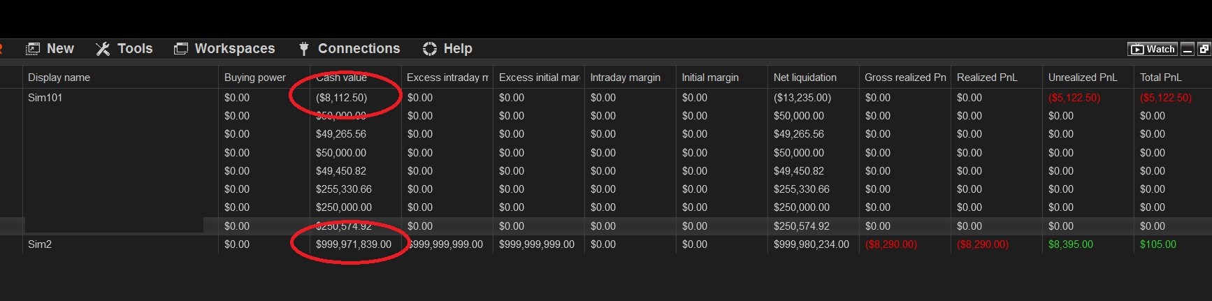The image size is (1212, 301).
Task: Click the Intraday margin column header
Action: point(626,78)
